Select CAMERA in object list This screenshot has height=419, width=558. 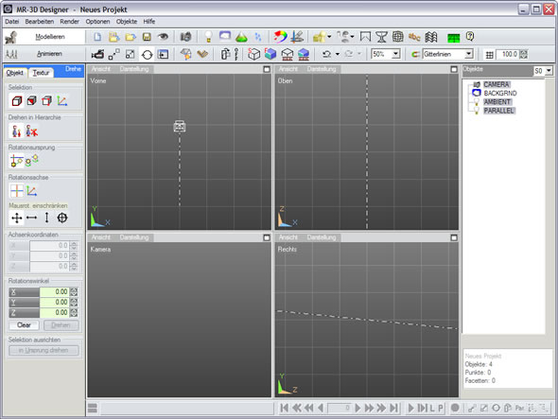coord(497,84)
